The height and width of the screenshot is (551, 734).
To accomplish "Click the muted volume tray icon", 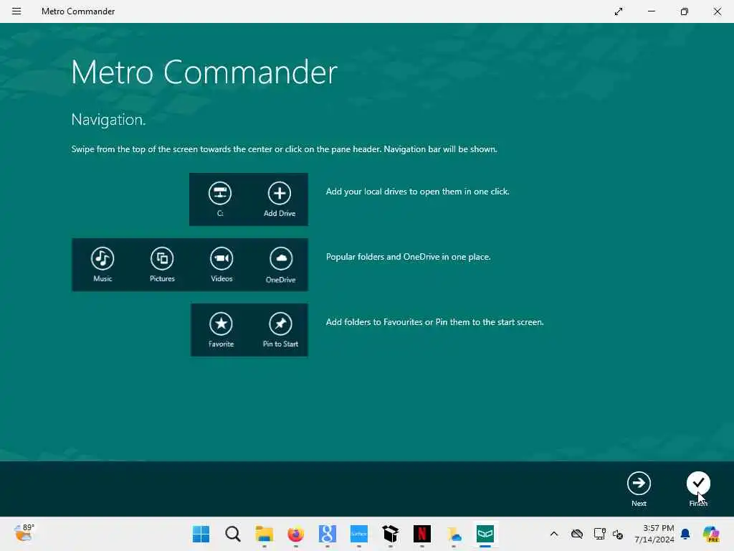I will [618, 534].
